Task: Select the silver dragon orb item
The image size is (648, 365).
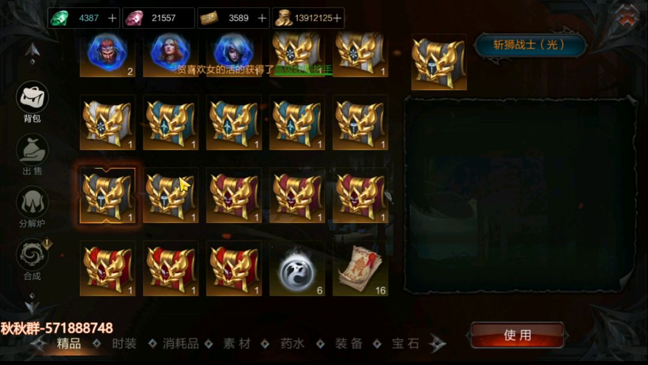Action: (297, 269)
